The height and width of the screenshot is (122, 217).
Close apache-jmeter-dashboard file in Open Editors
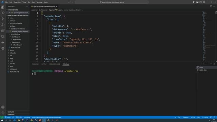[x=10, y=13]
